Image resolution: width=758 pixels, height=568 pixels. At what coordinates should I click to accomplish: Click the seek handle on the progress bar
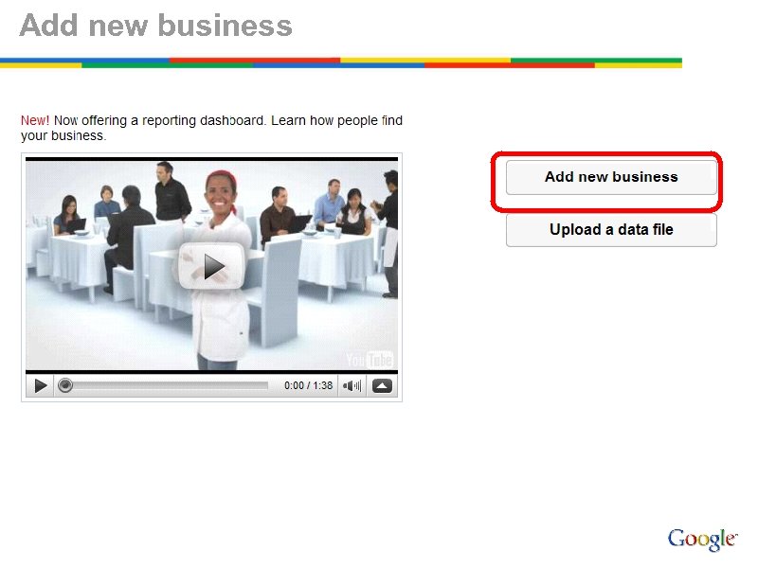(x=64, y=385)
